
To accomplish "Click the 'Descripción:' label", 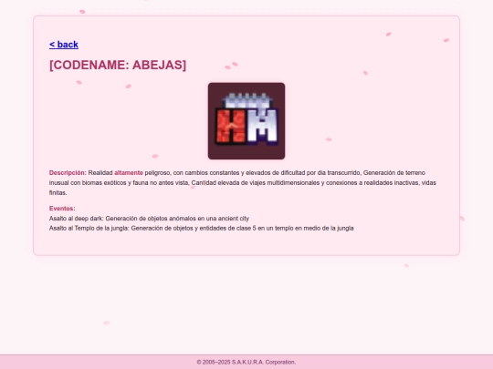I will [x=68, y=173].
